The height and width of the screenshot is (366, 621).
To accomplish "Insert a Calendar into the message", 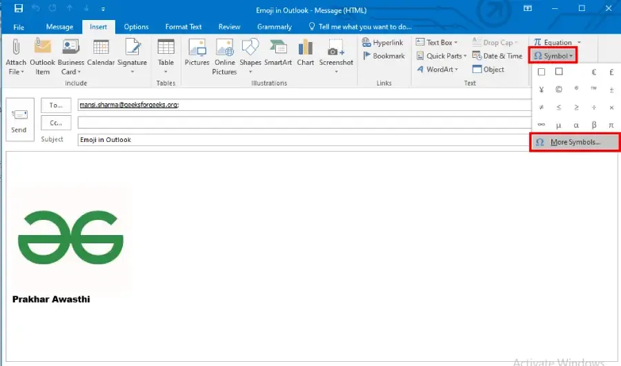I will click(101, 52).
